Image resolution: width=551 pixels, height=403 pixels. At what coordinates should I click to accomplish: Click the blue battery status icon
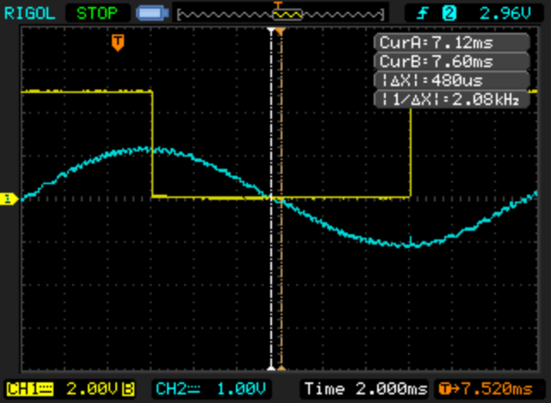click(152, 14)
